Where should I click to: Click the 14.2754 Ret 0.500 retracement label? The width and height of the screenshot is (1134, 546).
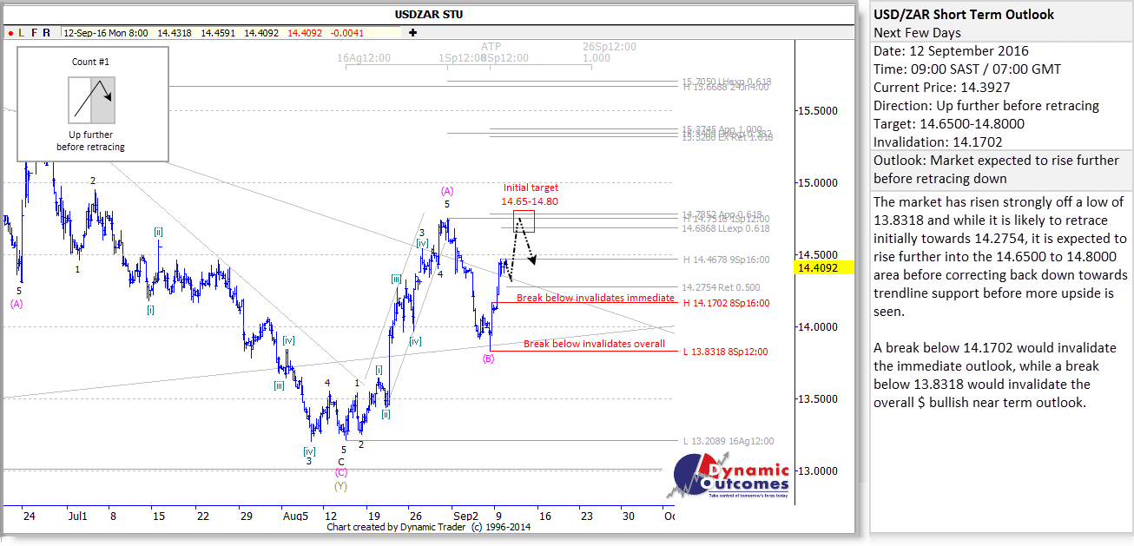[721, 287]
